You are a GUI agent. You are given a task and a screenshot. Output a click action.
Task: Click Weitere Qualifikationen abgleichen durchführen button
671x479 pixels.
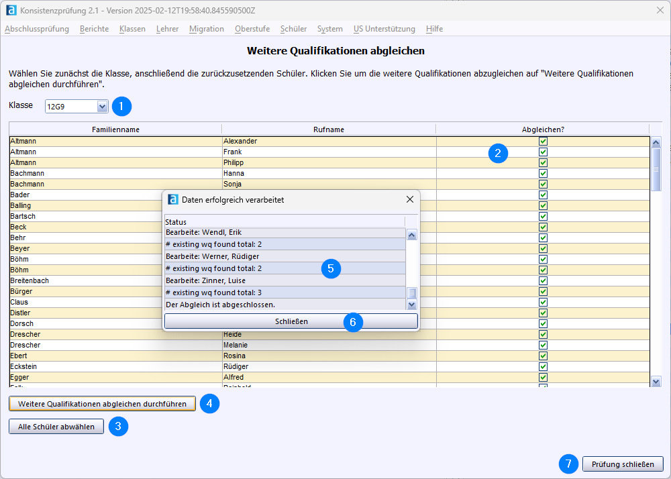click(102, 404)
